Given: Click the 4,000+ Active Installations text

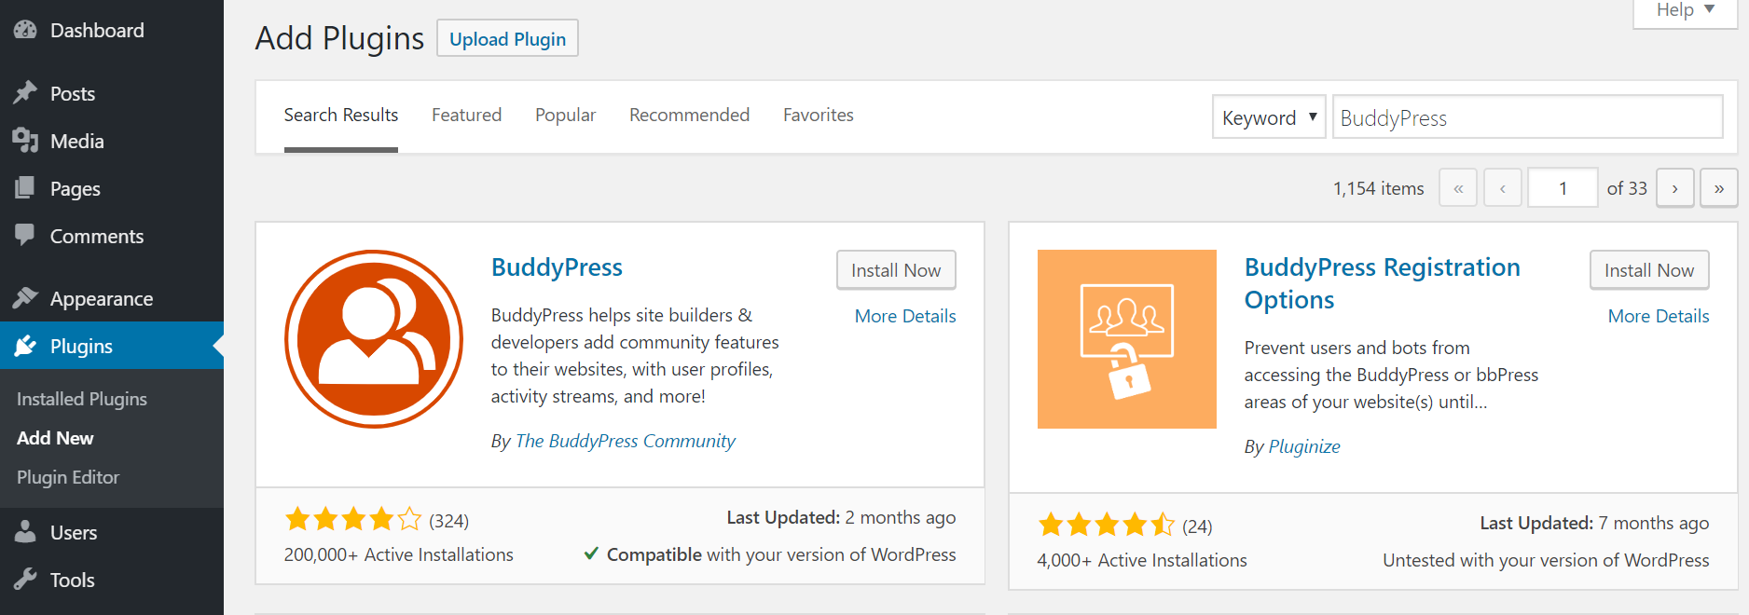Looking at the screenshot, I should tap(1142, 560).
